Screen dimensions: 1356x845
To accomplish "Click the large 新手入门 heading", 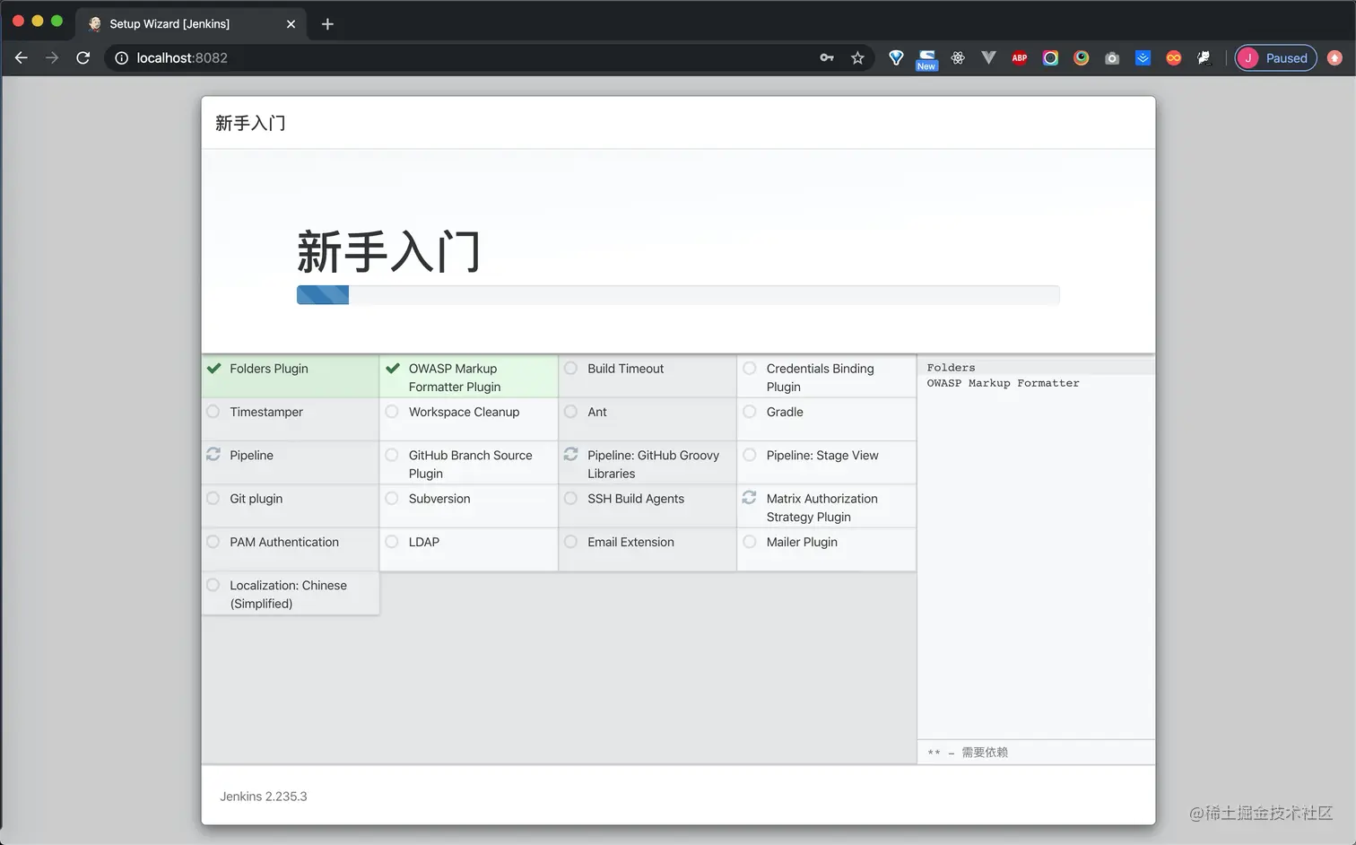I will [x=389, y=251].
